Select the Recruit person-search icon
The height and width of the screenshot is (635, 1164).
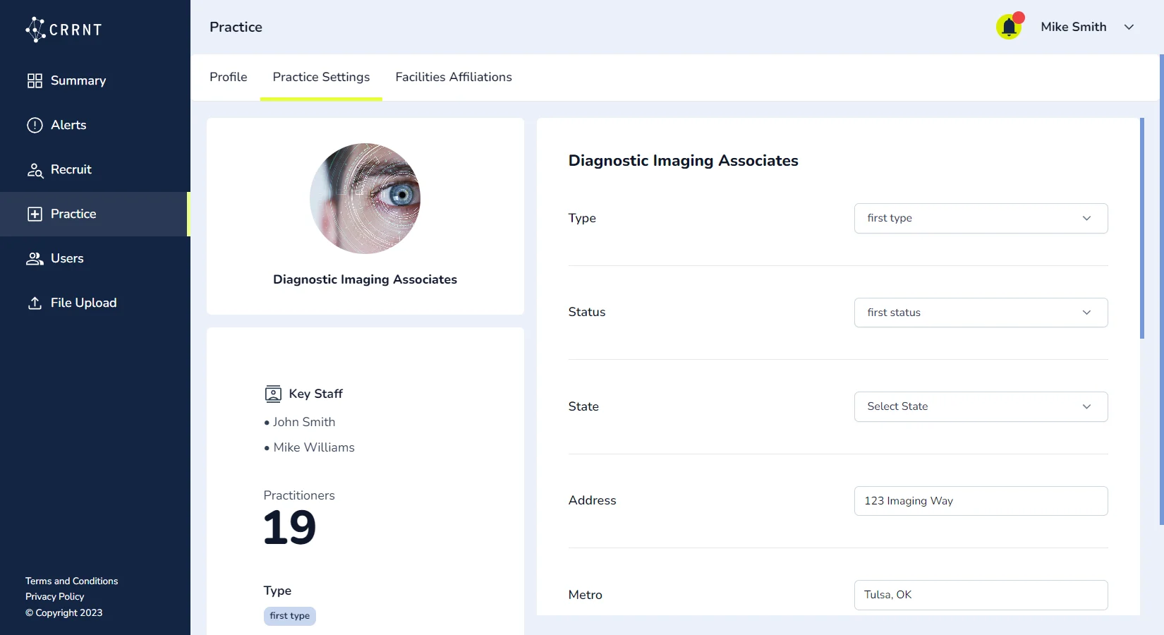[35, 170]
